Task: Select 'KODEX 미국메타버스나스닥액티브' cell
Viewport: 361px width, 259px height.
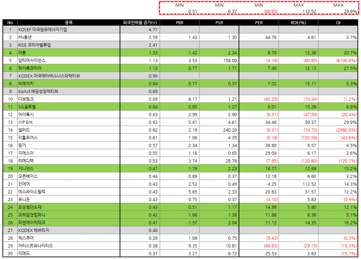Action: click(69, 76)
